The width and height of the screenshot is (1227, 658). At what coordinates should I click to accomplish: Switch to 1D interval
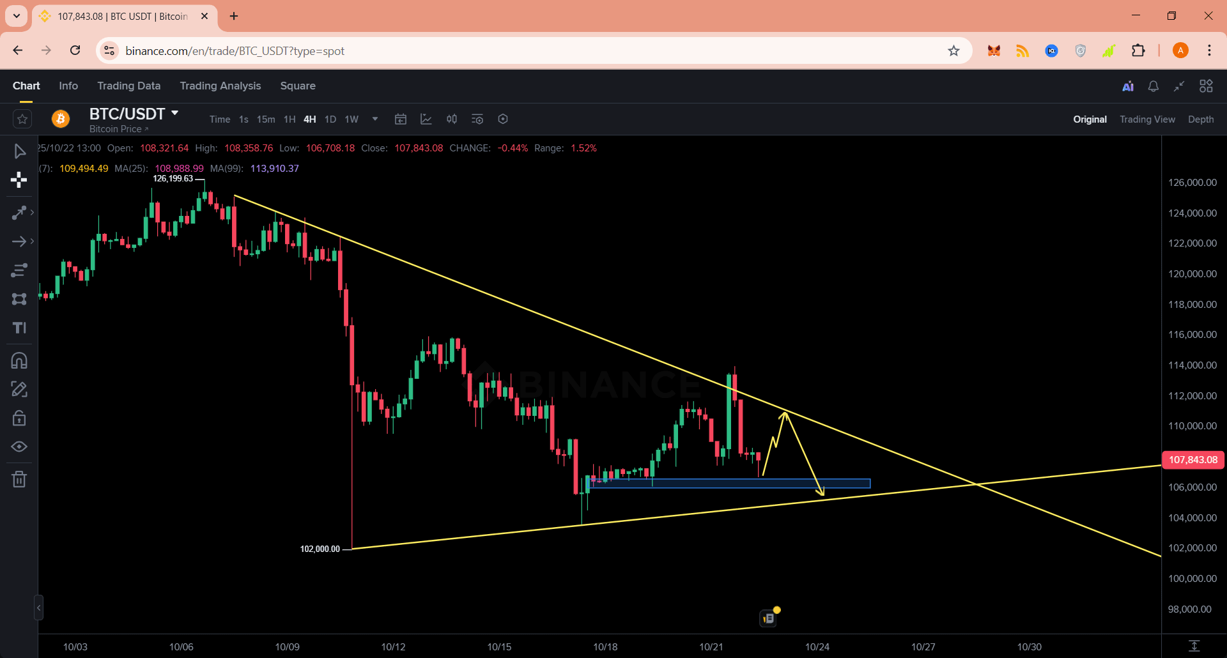tap(330, 119)
